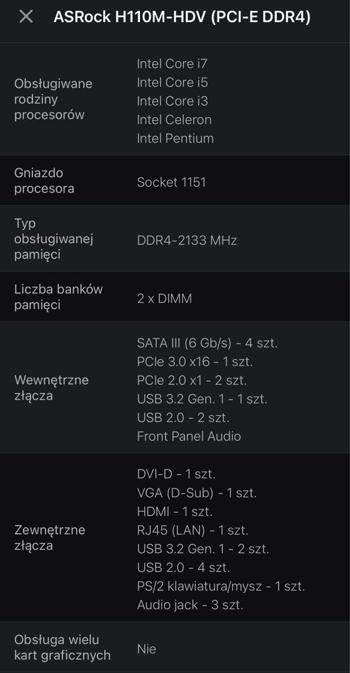Select the 2 x DIMM value

[164, 299]
